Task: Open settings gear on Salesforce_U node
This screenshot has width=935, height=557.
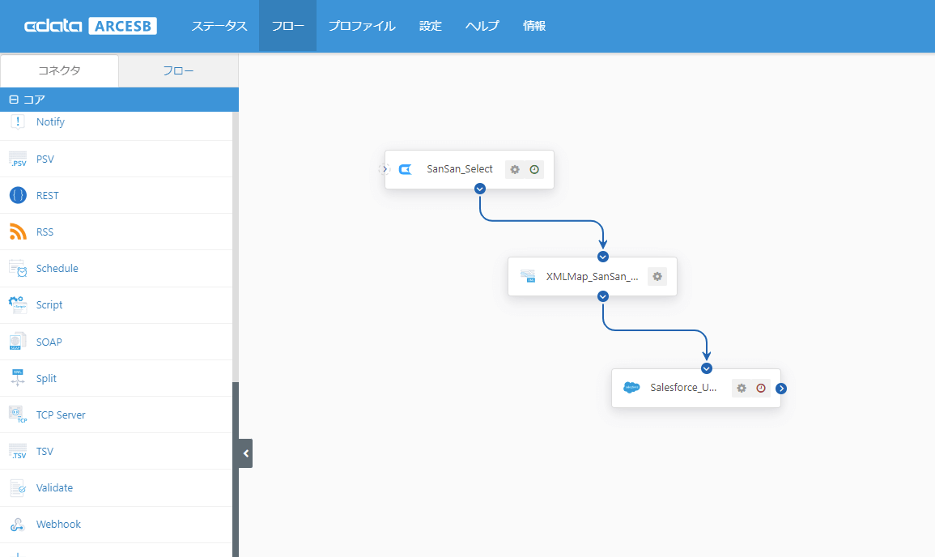Action: (x=742, y=389)
